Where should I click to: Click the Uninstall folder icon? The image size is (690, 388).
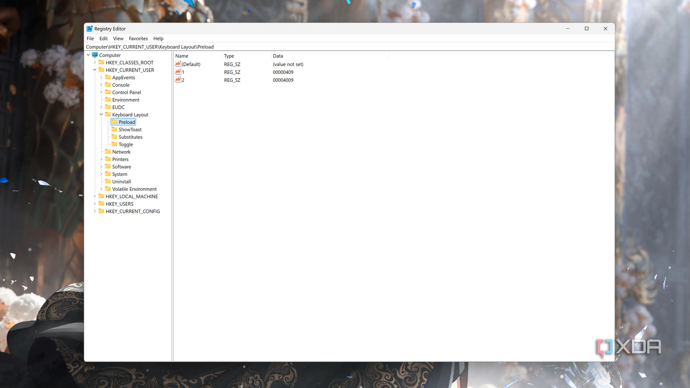(108, 181)
